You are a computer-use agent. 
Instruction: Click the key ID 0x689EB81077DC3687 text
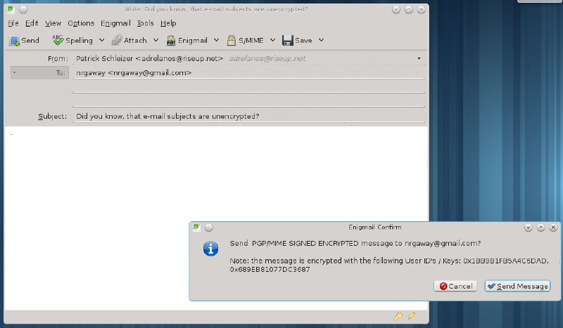click(270, 270)
